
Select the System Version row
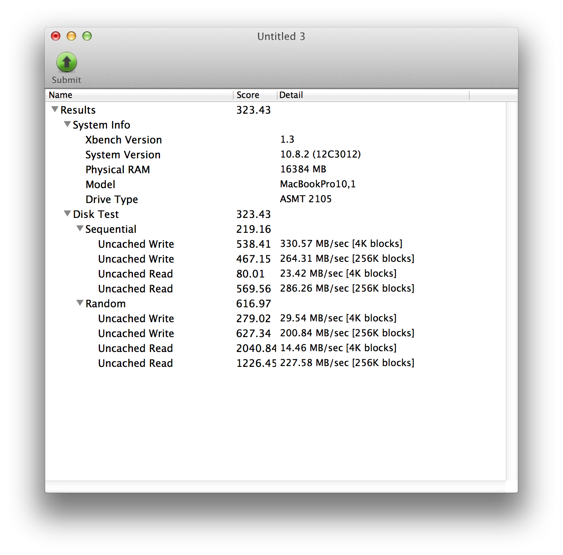click(276, 154)
